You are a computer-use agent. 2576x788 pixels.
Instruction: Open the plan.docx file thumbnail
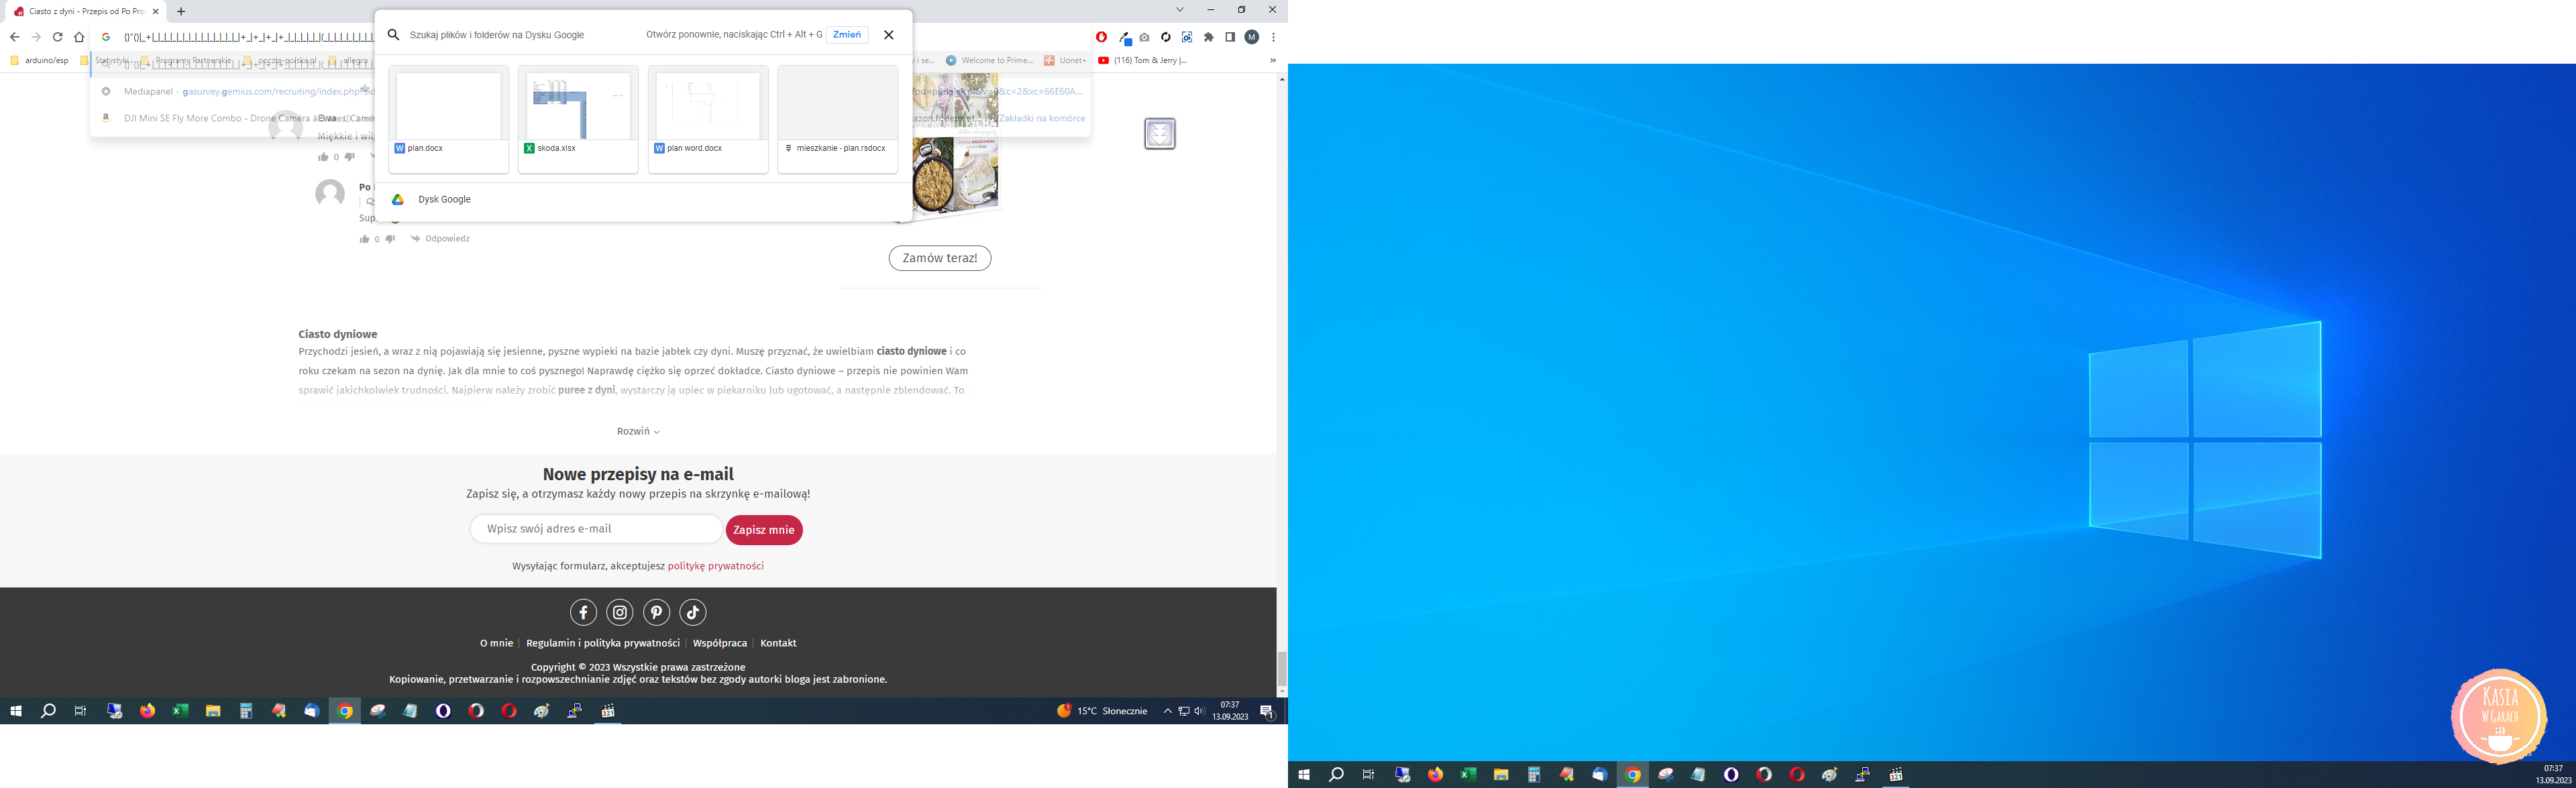449,120
